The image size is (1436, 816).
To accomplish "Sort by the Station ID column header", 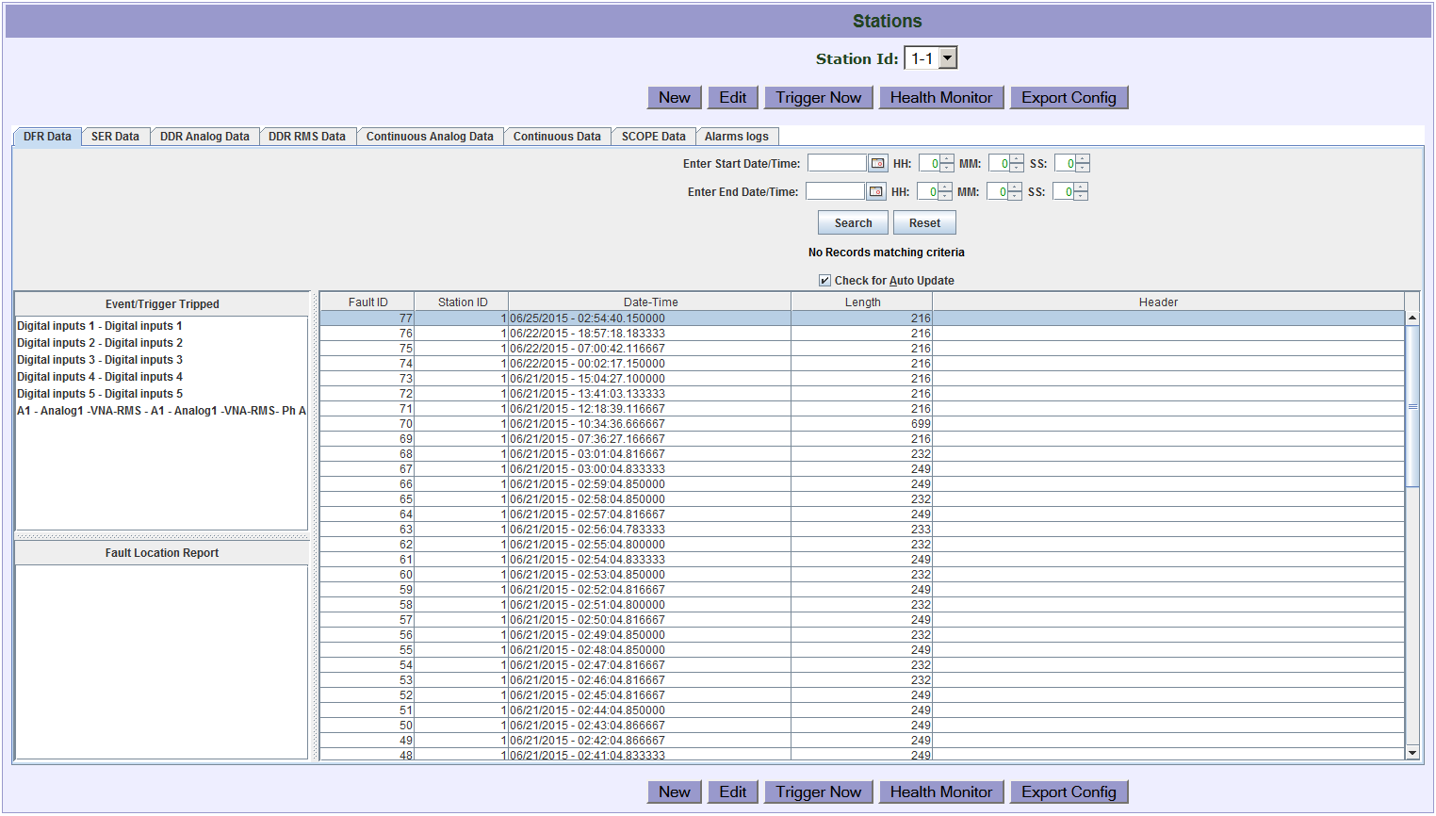I will (x=463, y=302).
